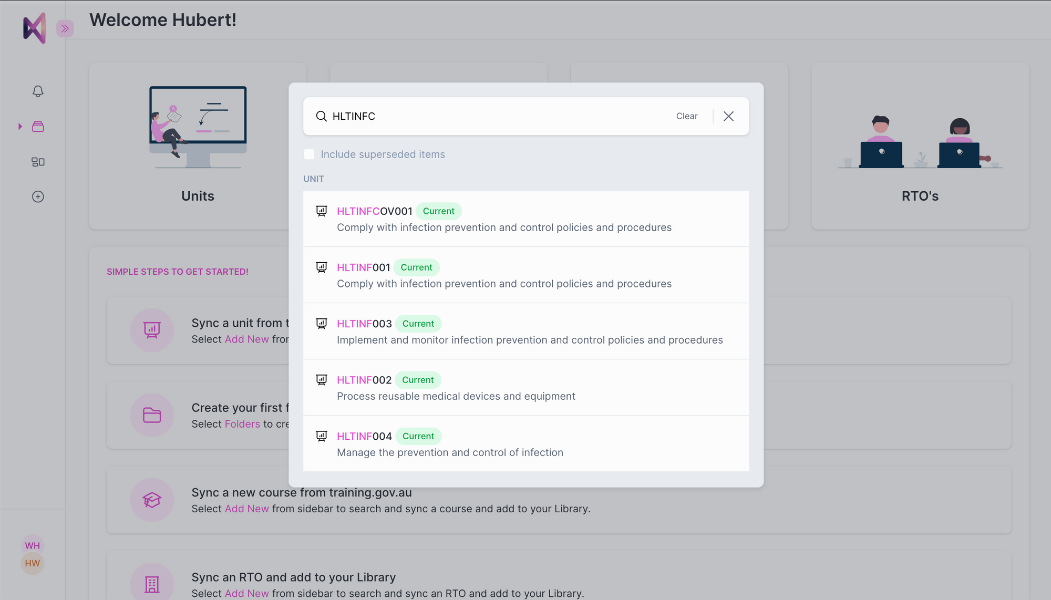Click the RTO building sync icon
Screen dimensions: 1051x600
click(x=152, y=584)
